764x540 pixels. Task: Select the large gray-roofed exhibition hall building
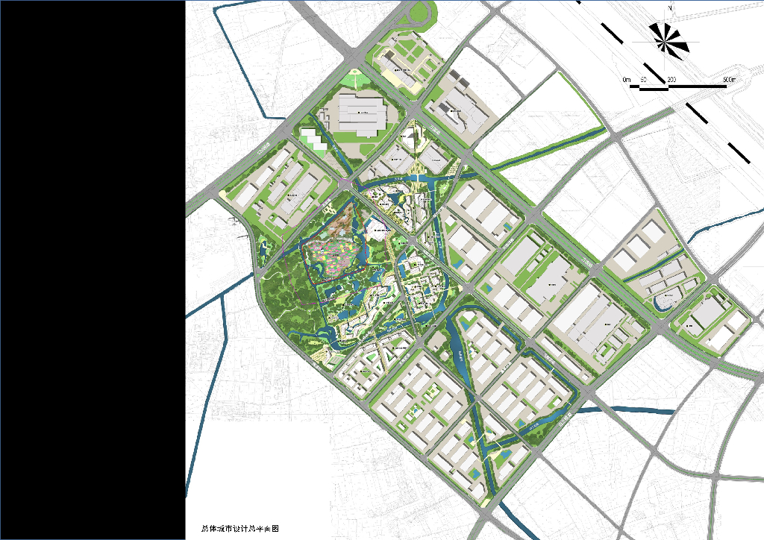(x=362, y=114)
